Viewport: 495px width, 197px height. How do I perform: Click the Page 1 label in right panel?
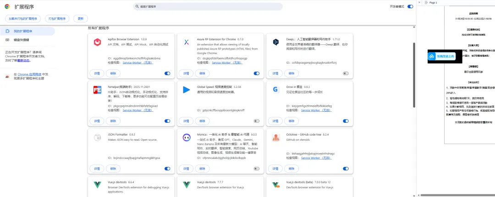tap(433, 3)
